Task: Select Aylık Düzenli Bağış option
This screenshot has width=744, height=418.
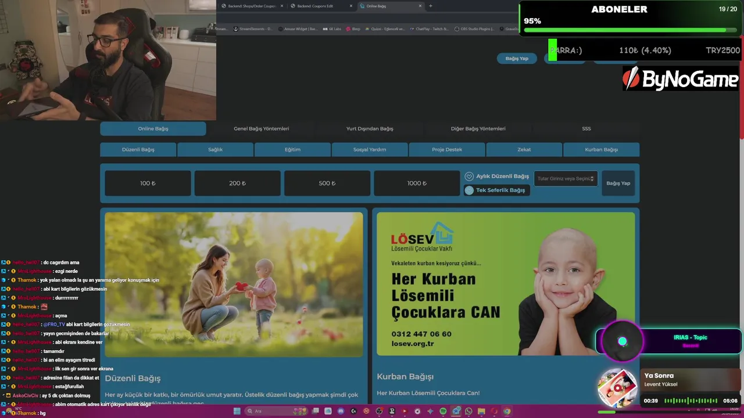Action: [x=497, y=176]
